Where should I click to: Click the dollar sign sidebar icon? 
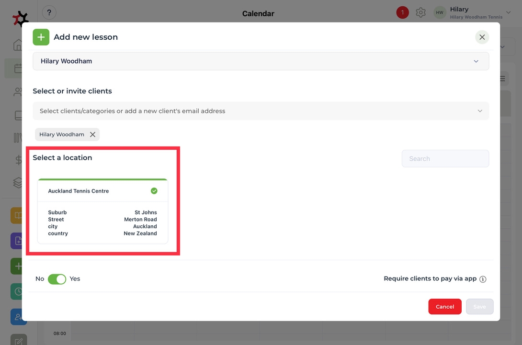[18, 160]
